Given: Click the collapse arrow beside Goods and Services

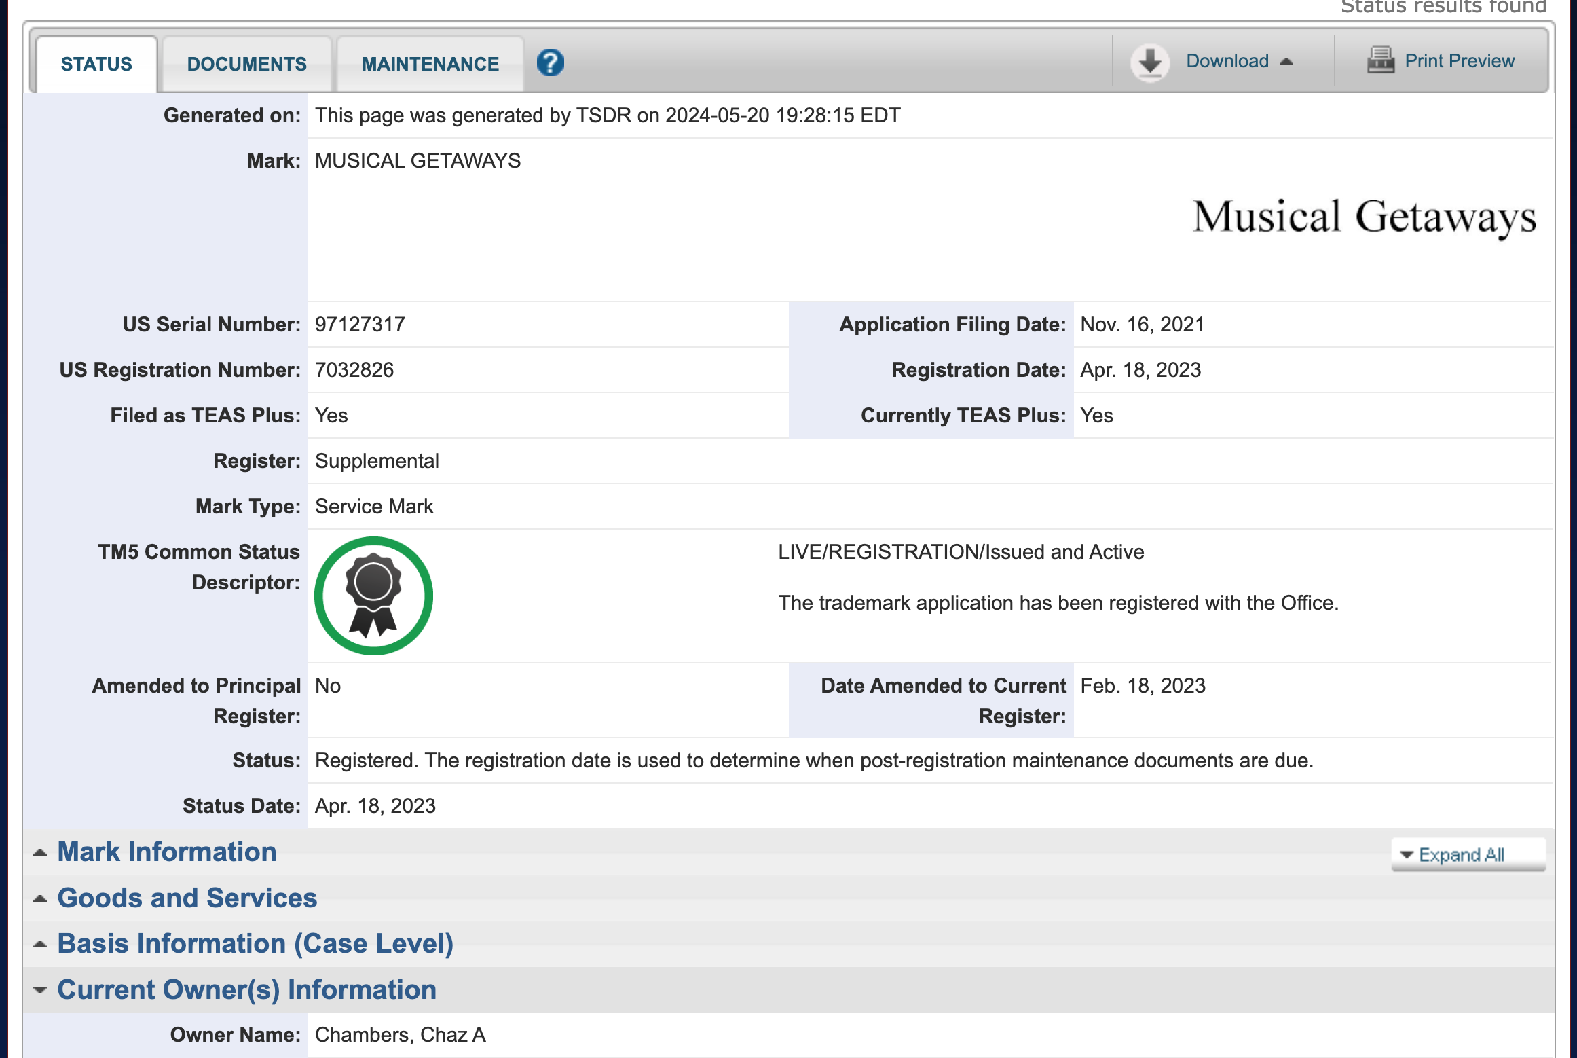Looking at the screenshot, I should click(x=39, y=896).
